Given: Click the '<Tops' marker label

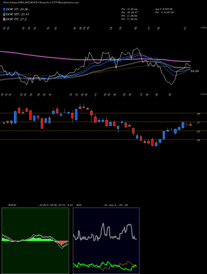Looking at the screenshot, I should click(x=203, y=28).
